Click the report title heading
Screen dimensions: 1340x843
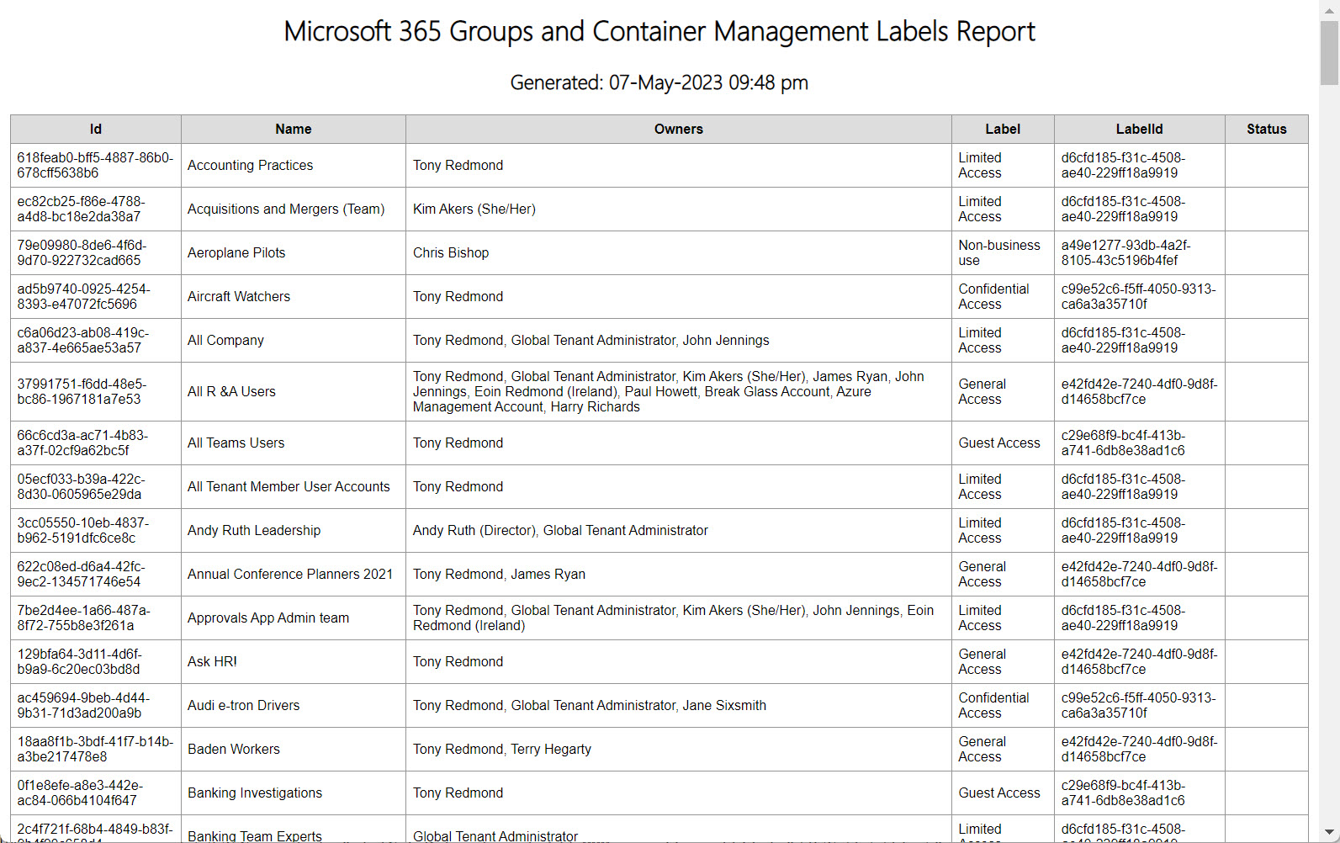coord(659,31)
